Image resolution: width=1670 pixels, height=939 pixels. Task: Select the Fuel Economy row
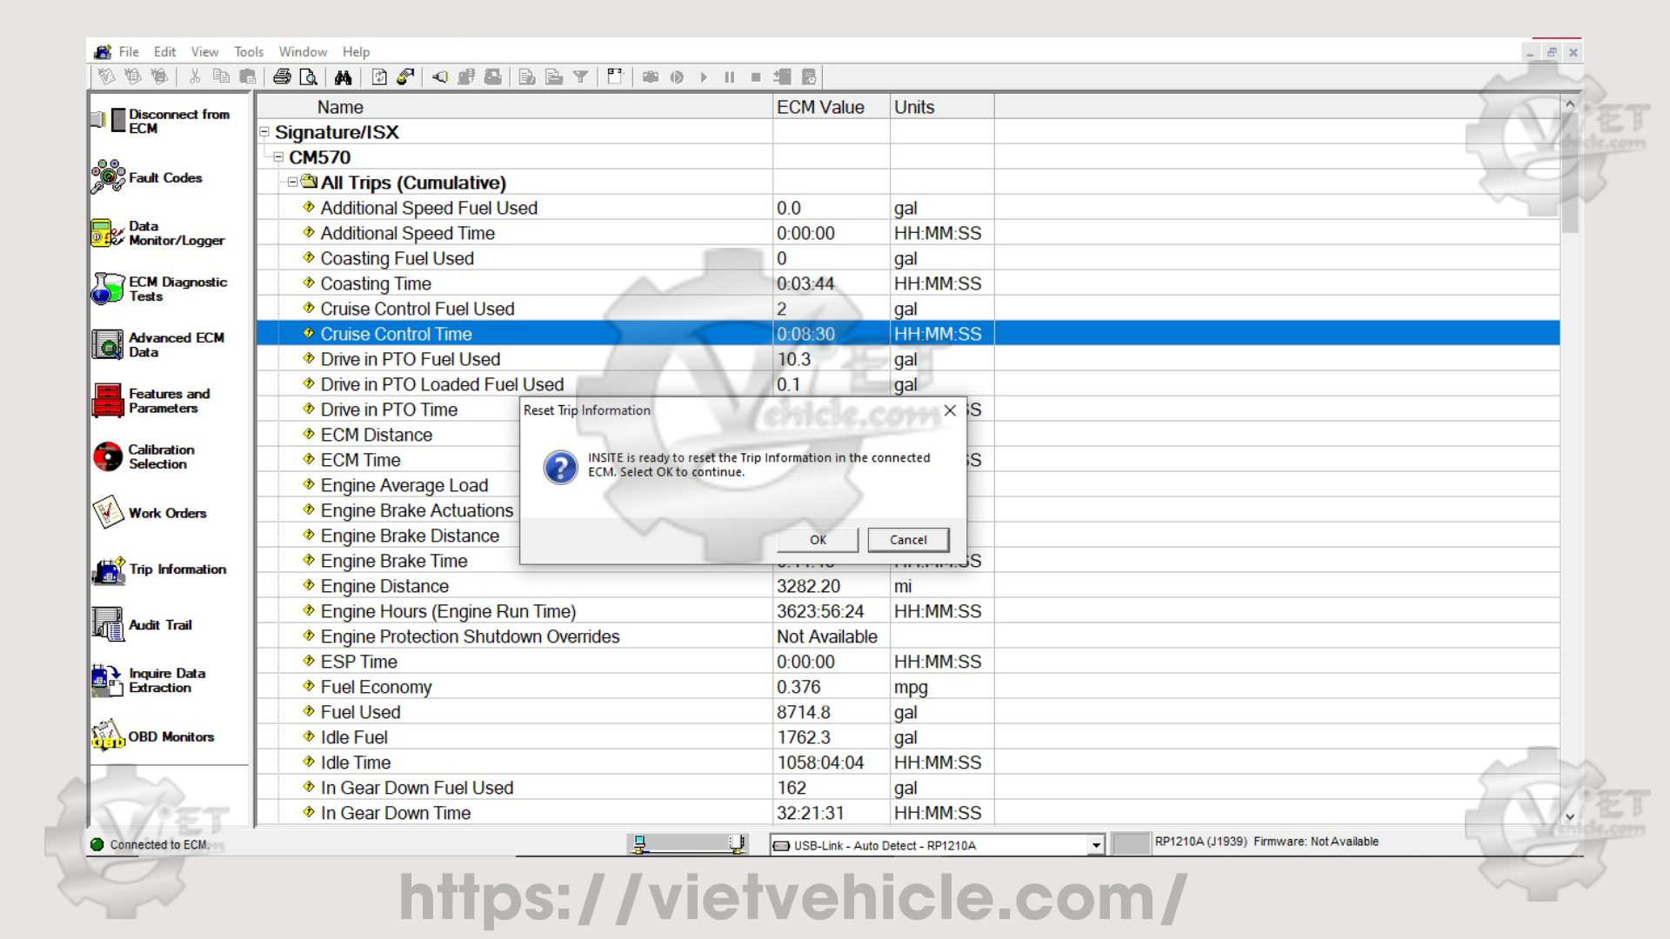(376, 687)
